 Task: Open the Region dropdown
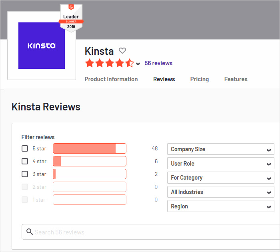point(221,206)
